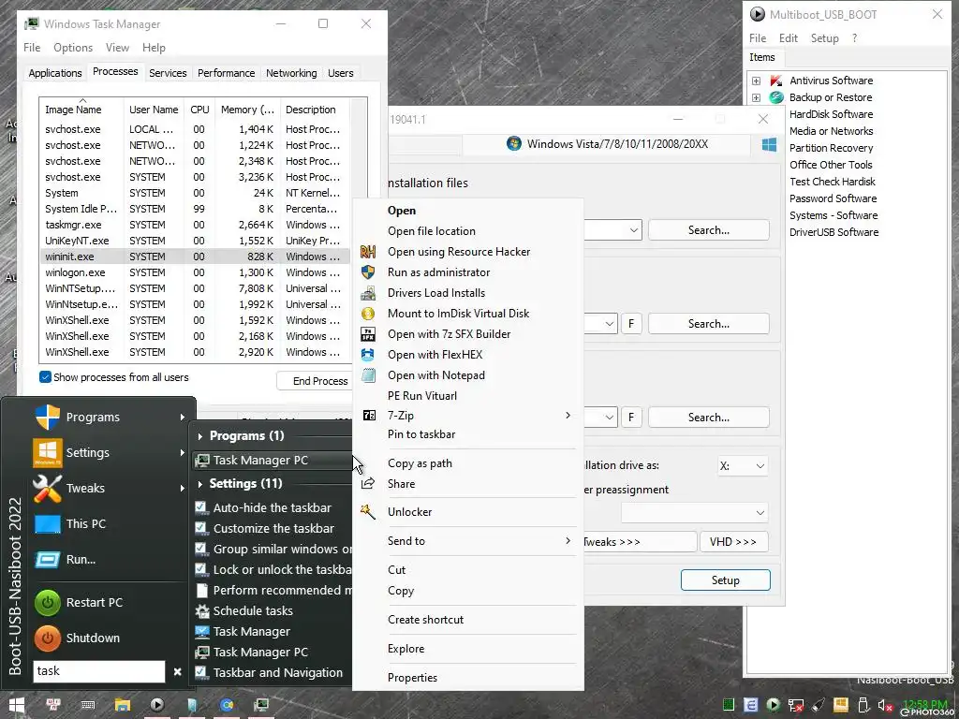959x719 pixels.
Task: Click the Run as administrator shield icon
Action: (x=367, y=272)
